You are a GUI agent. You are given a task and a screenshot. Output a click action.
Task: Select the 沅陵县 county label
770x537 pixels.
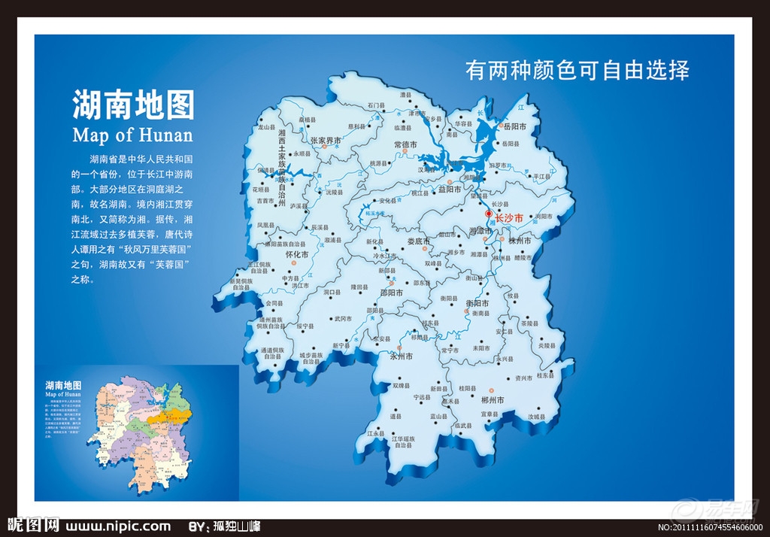pos(335,193)
